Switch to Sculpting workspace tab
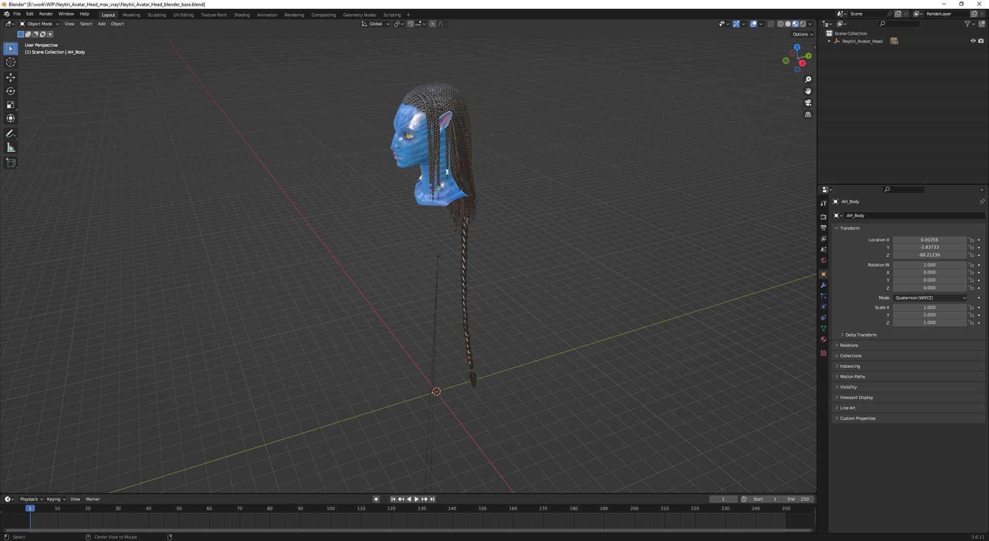The image size is (989, 541). click(x=157, y=15)
